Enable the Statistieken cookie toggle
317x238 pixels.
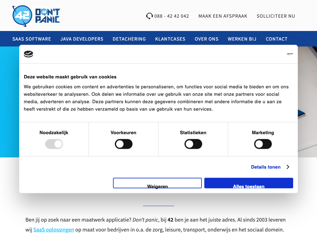tap(193, 144)
